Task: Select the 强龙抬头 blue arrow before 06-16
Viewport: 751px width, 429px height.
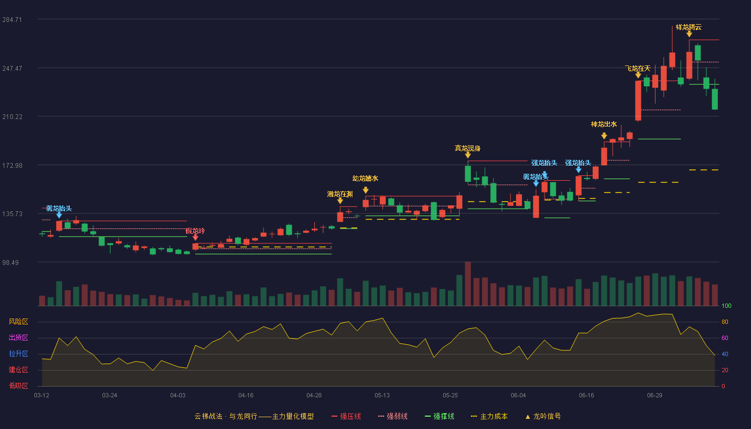Action: point(578,169)
